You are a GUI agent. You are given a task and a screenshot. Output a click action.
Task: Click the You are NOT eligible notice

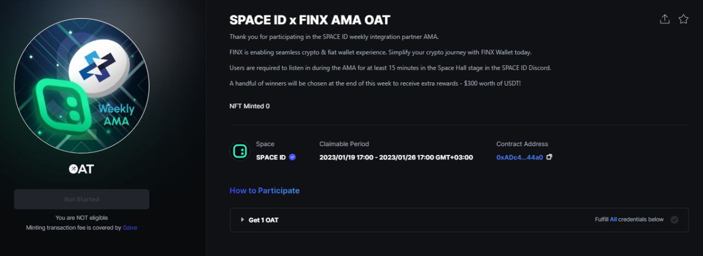(x=81, y=218)
